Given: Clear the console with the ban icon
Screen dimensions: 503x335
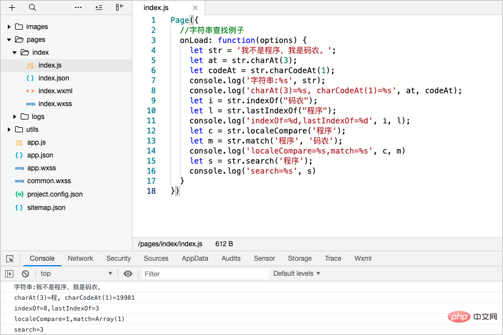Looking at the screenshot, I should [25, 274].
